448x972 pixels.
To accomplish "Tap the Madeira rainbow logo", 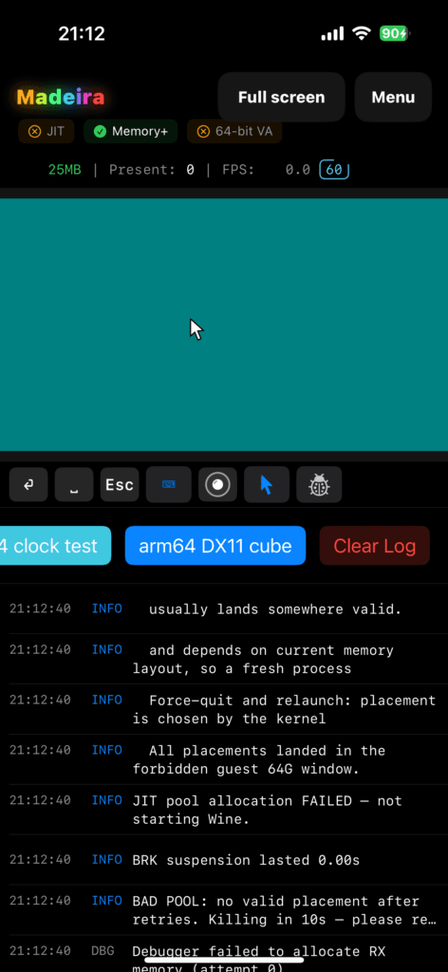I will [x=61, y=98].
